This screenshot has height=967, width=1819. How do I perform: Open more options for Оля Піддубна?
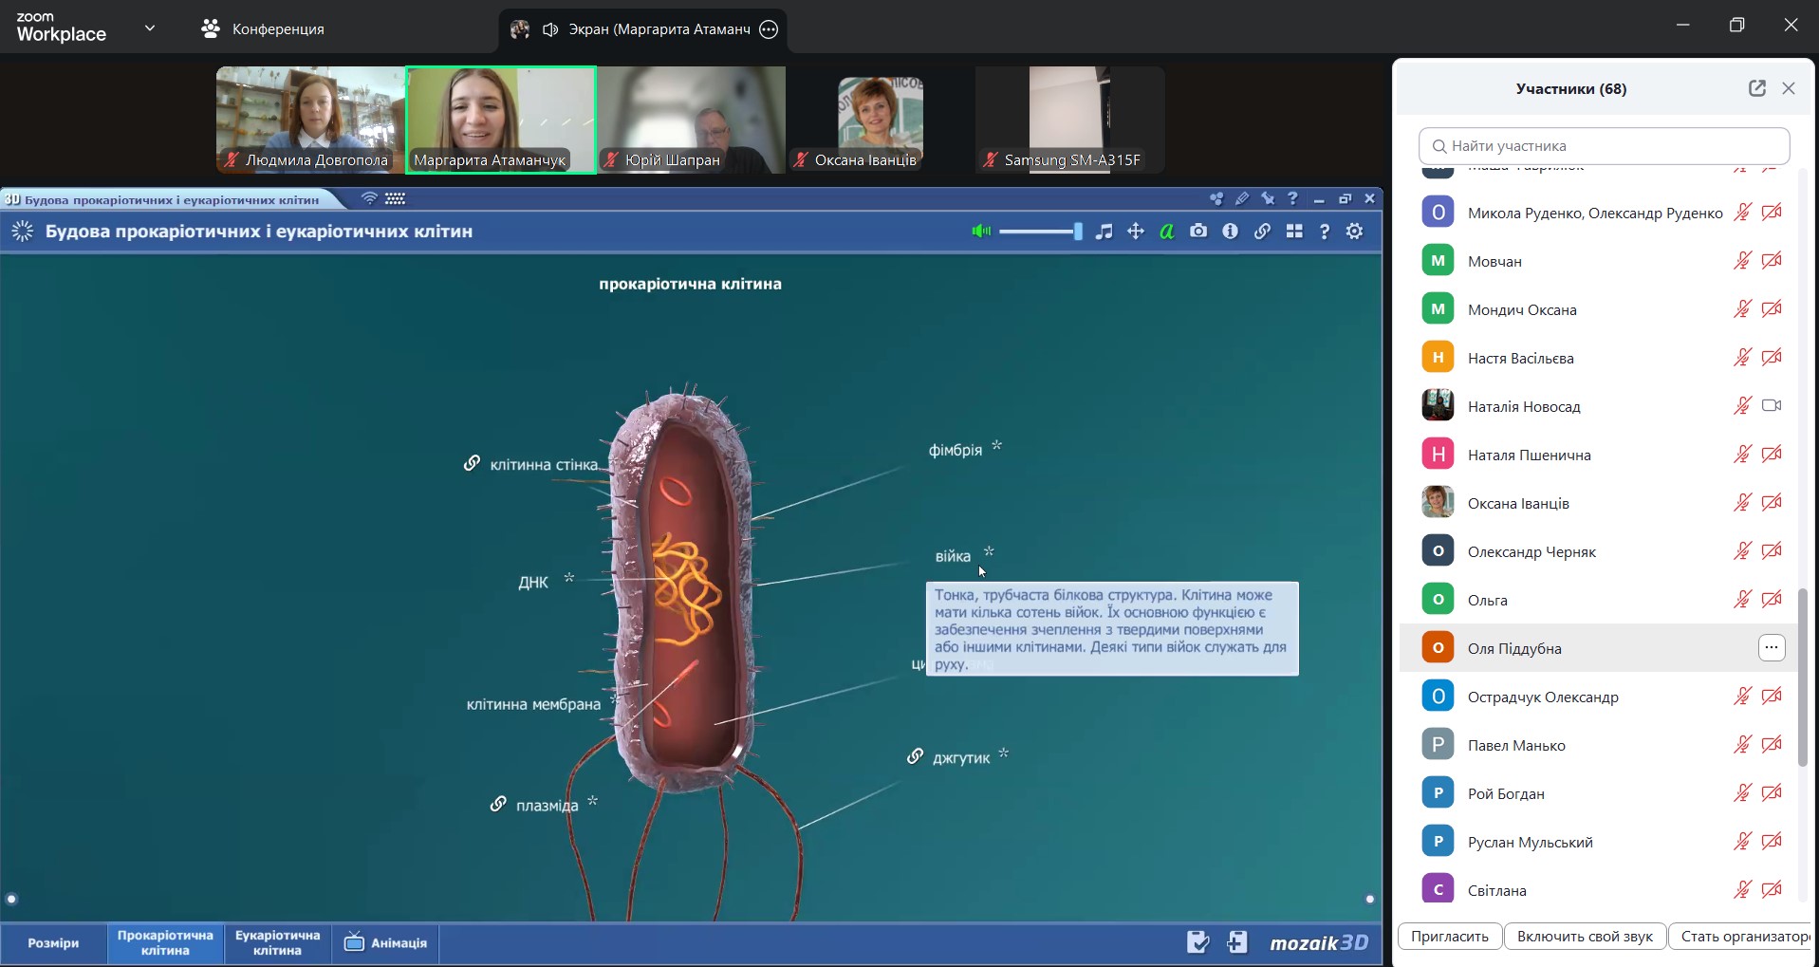click(x=1771, y=648)
